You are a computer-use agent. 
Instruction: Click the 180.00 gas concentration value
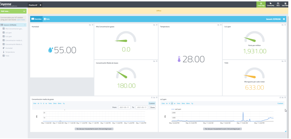(126, 86)
